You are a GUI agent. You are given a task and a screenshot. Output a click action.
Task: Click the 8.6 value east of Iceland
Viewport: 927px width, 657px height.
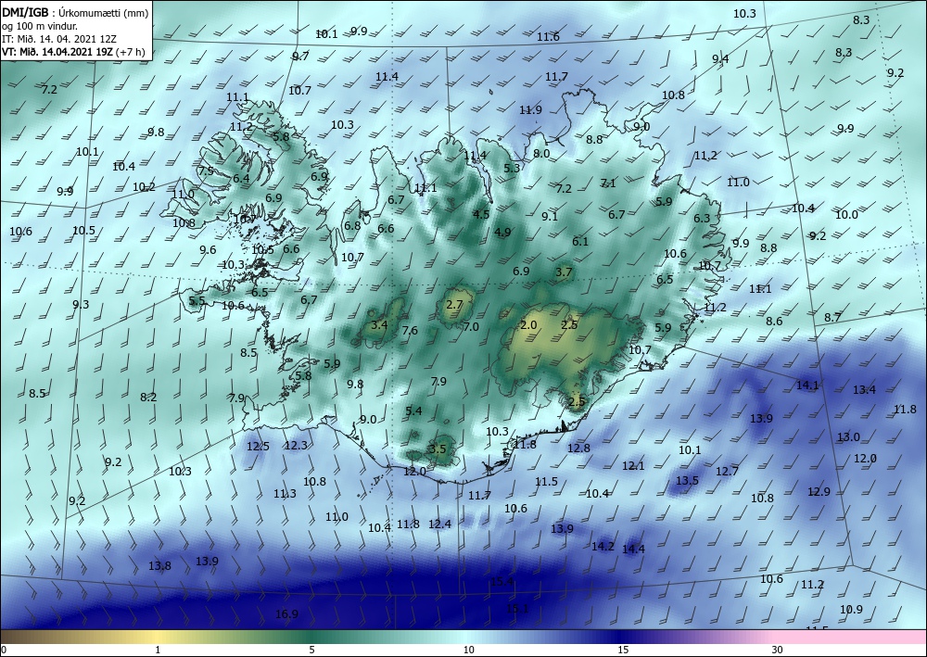click(774, 321)
